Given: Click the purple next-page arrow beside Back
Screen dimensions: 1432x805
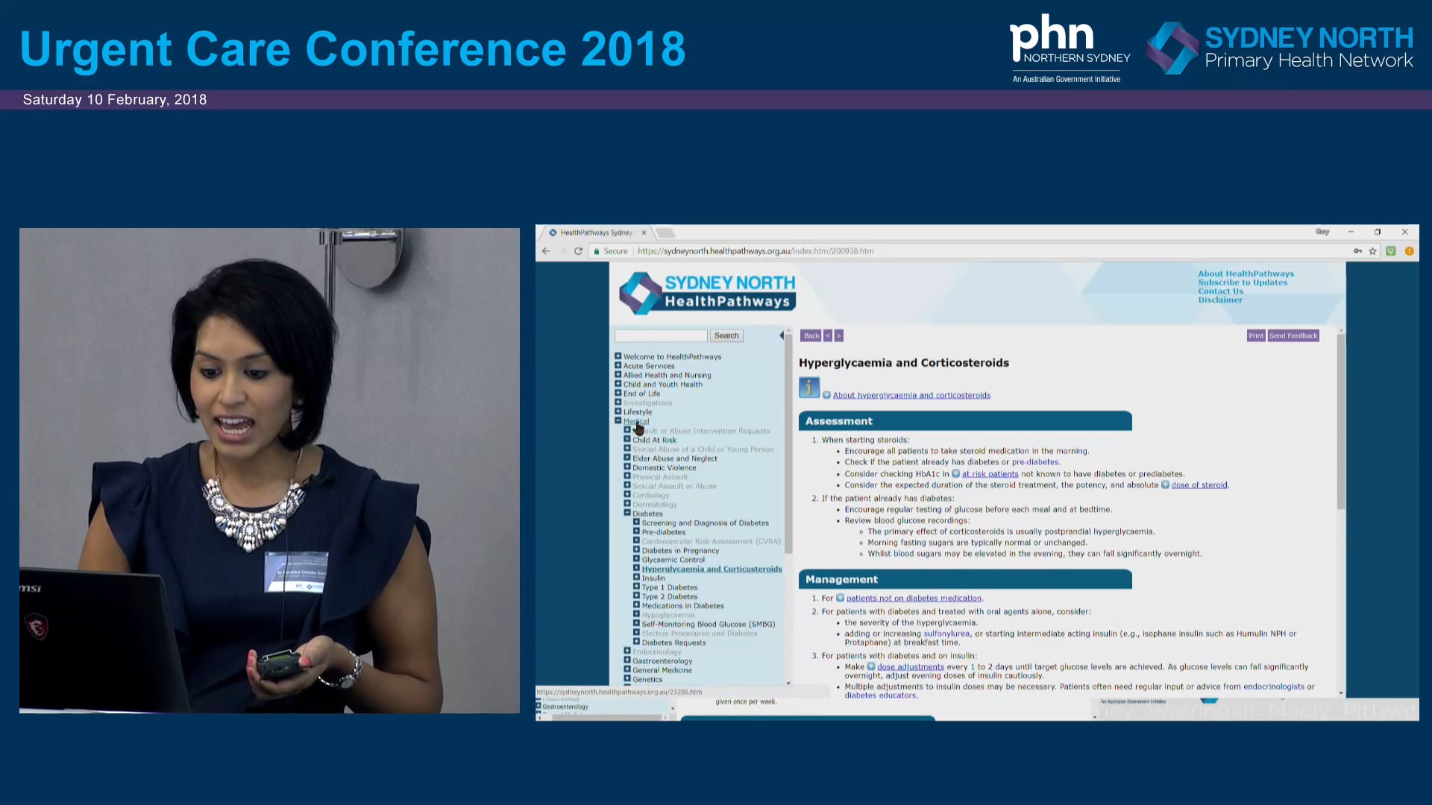Looking at the screenshot, I should tap(838, 335).
